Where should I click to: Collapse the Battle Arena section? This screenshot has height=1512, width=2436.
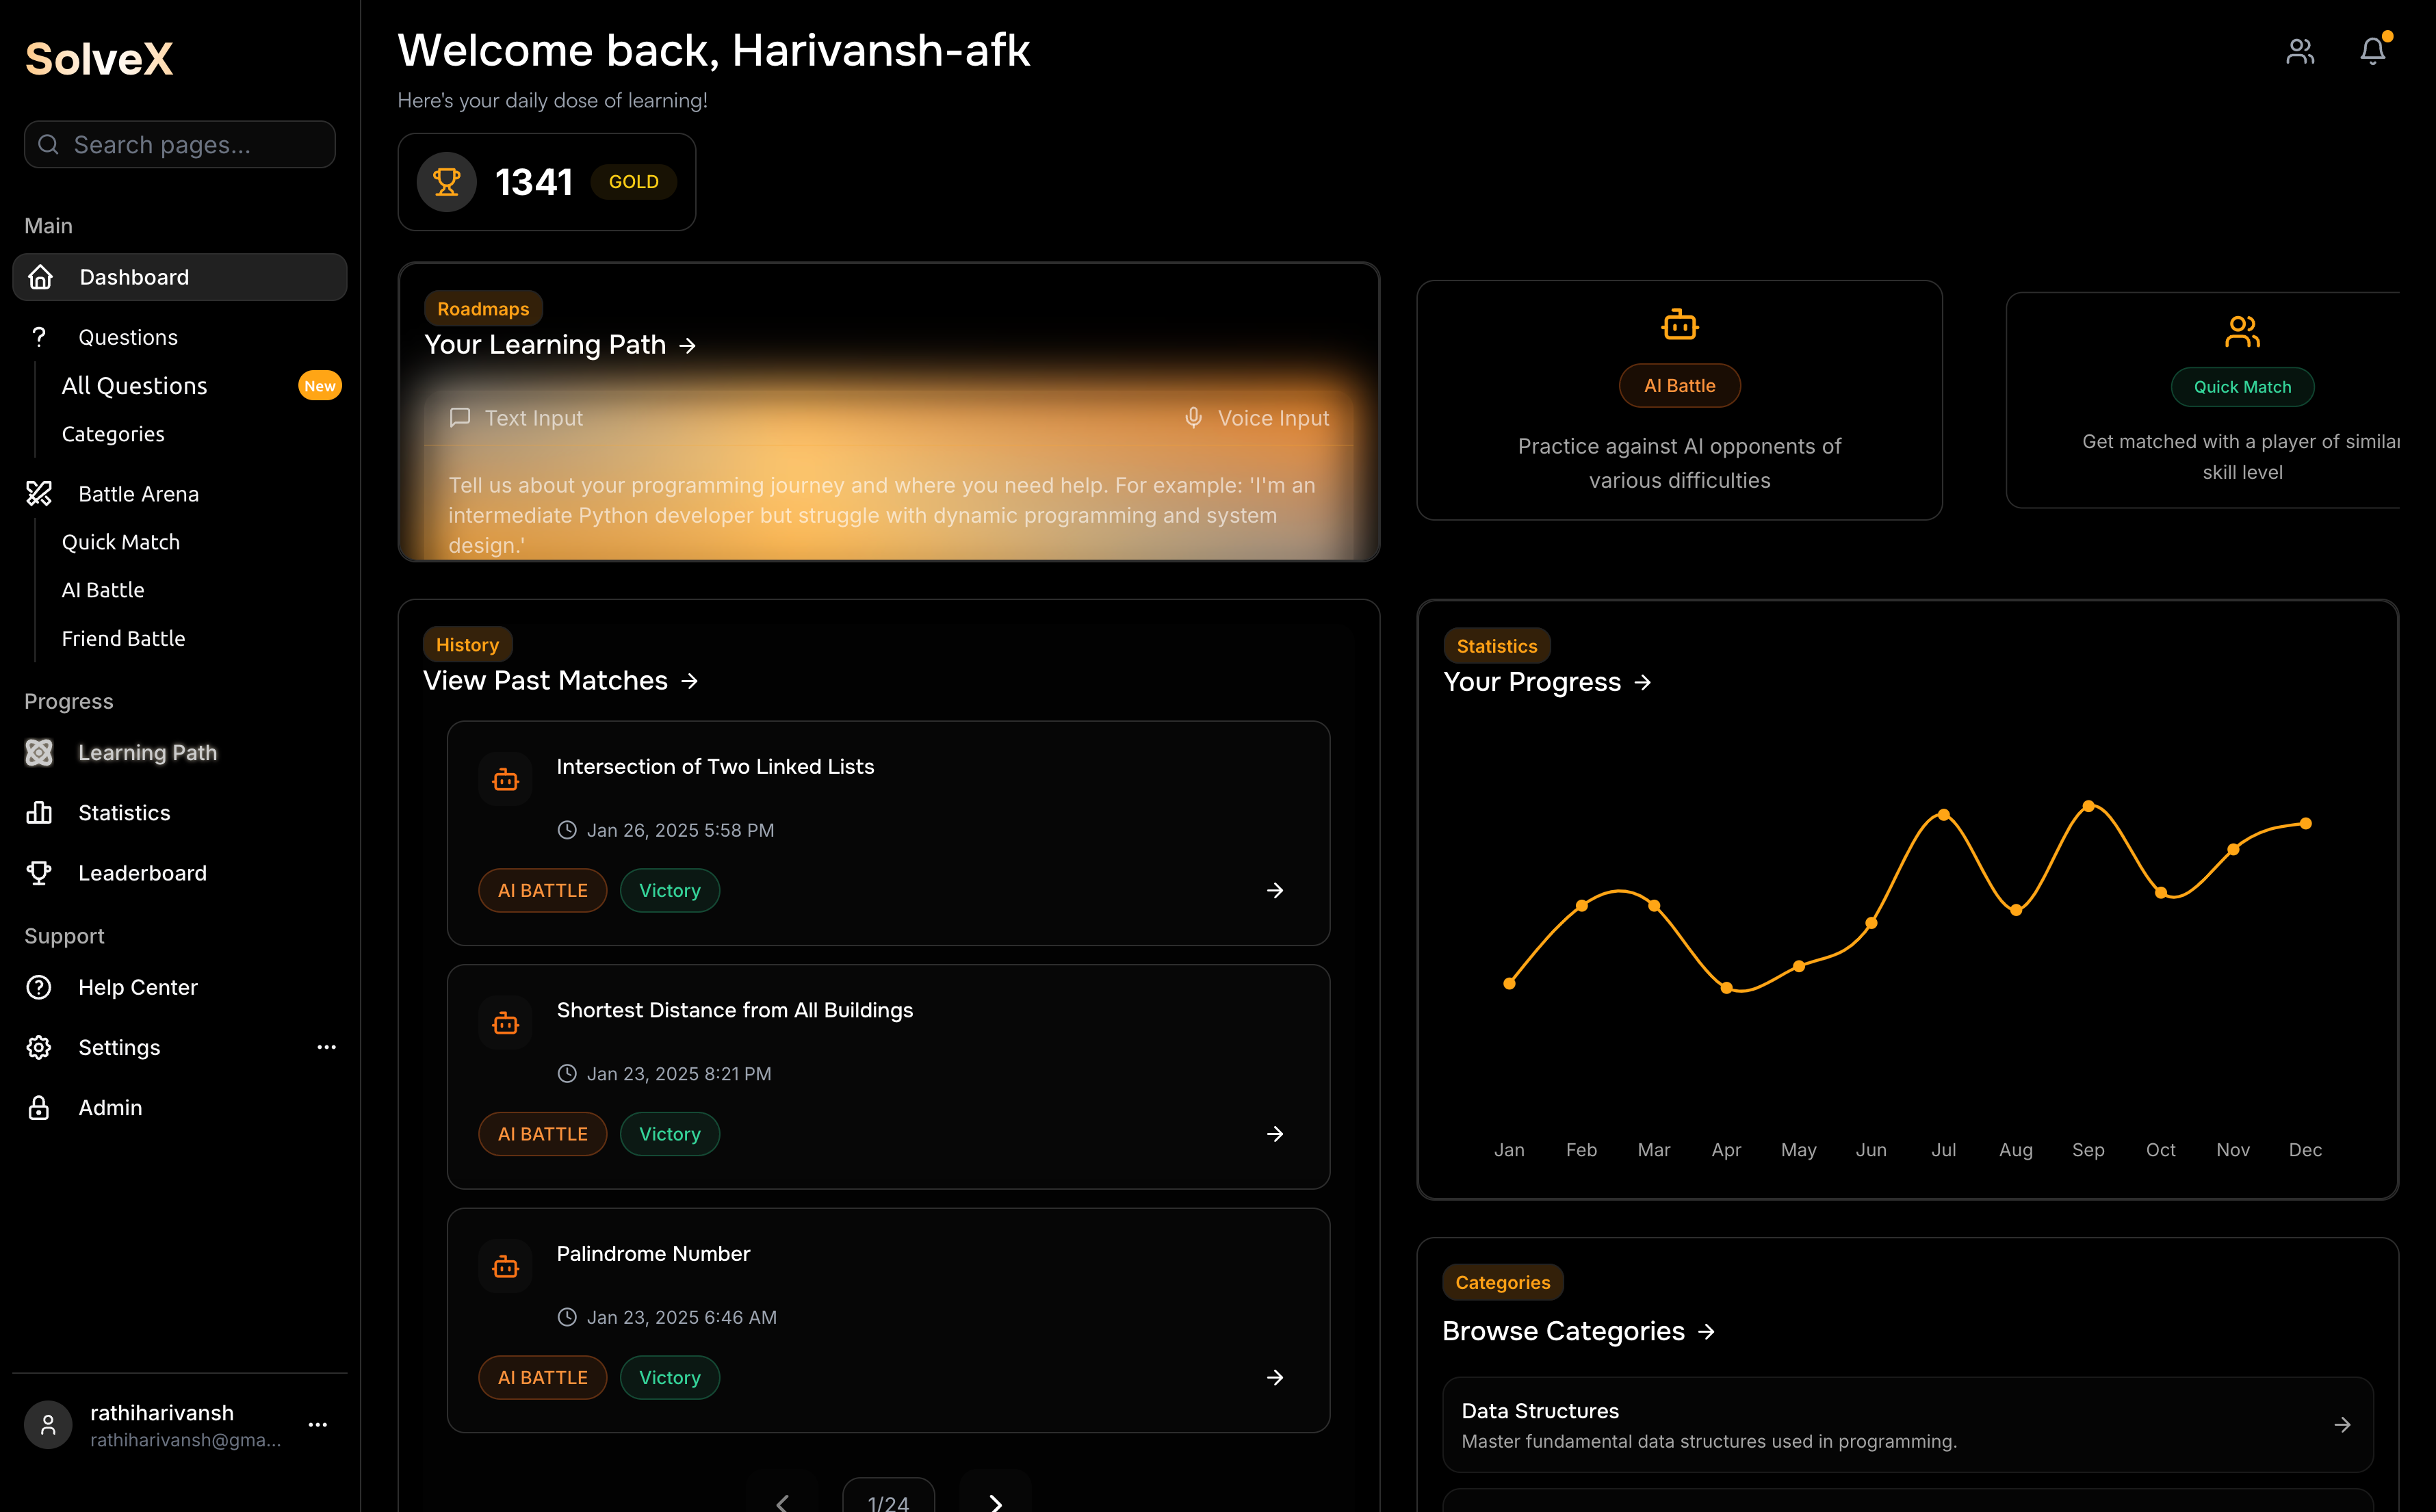[138, 494]
